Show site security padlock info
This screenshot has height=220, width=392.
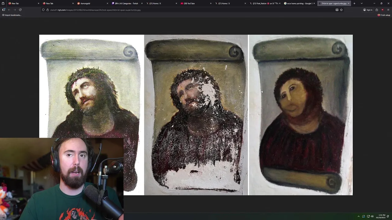click(x=47, y=10)
